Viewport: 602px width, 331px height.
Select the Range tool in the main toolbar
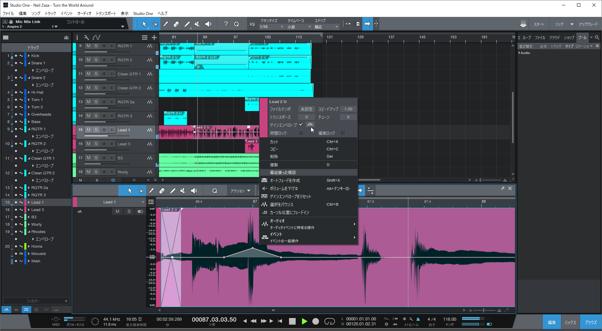pyautogui.click(x=155, y=24)
